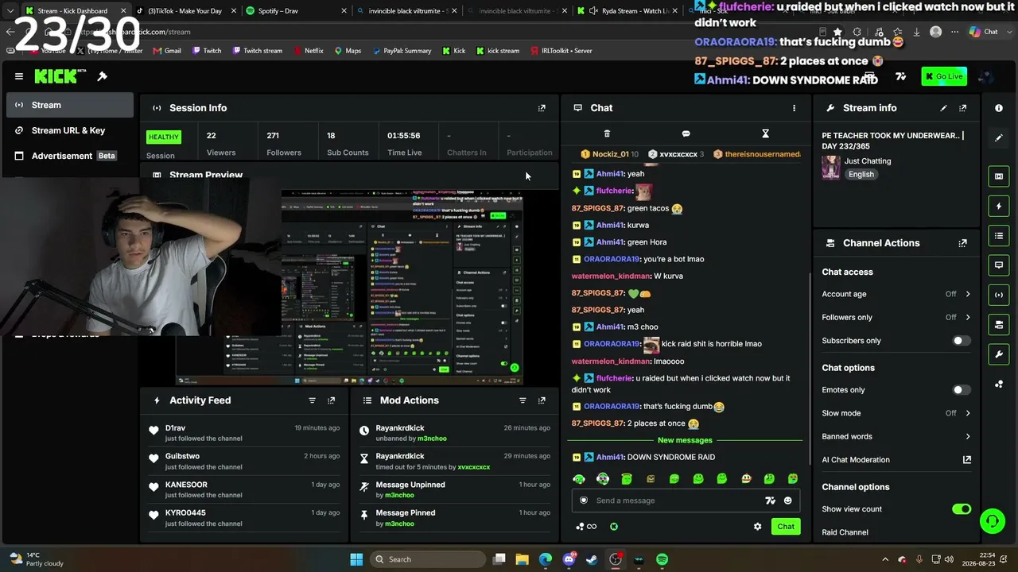Pop out the Activity Feed panel
Viewport: 1018px width, 572px height.
coord(331,400)
